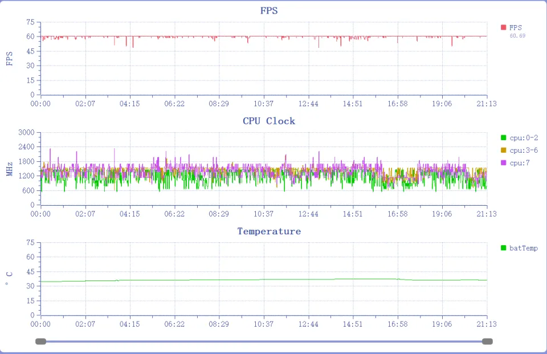Click the right handle of the time range slider
This screenshot has width=547, height=354.
point(487,341)
